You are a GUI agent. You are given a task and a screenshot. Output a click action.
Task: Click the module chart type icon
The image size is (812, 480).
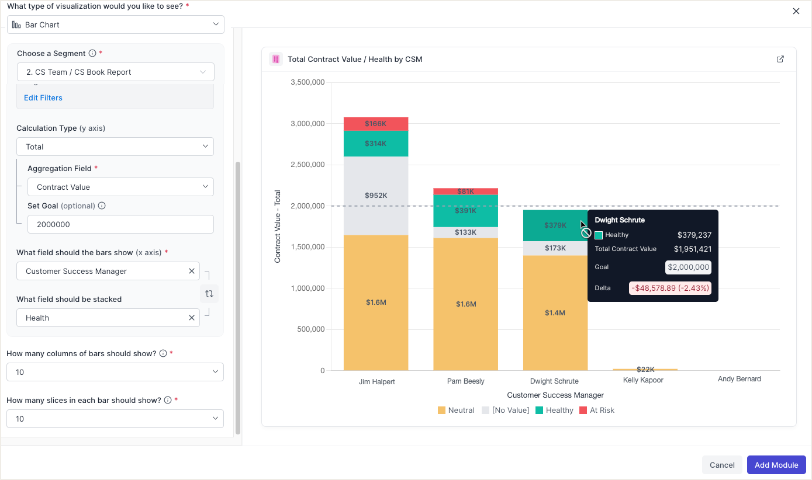[276, 59]
